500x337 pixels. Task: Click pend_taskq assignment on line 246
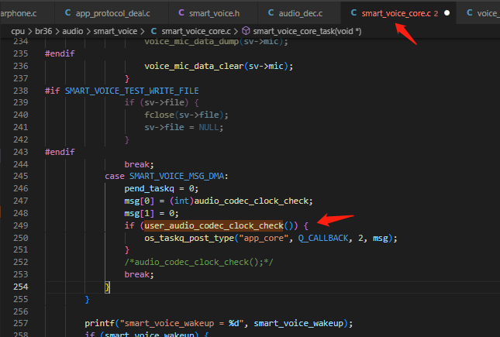(x=161, y=188)
